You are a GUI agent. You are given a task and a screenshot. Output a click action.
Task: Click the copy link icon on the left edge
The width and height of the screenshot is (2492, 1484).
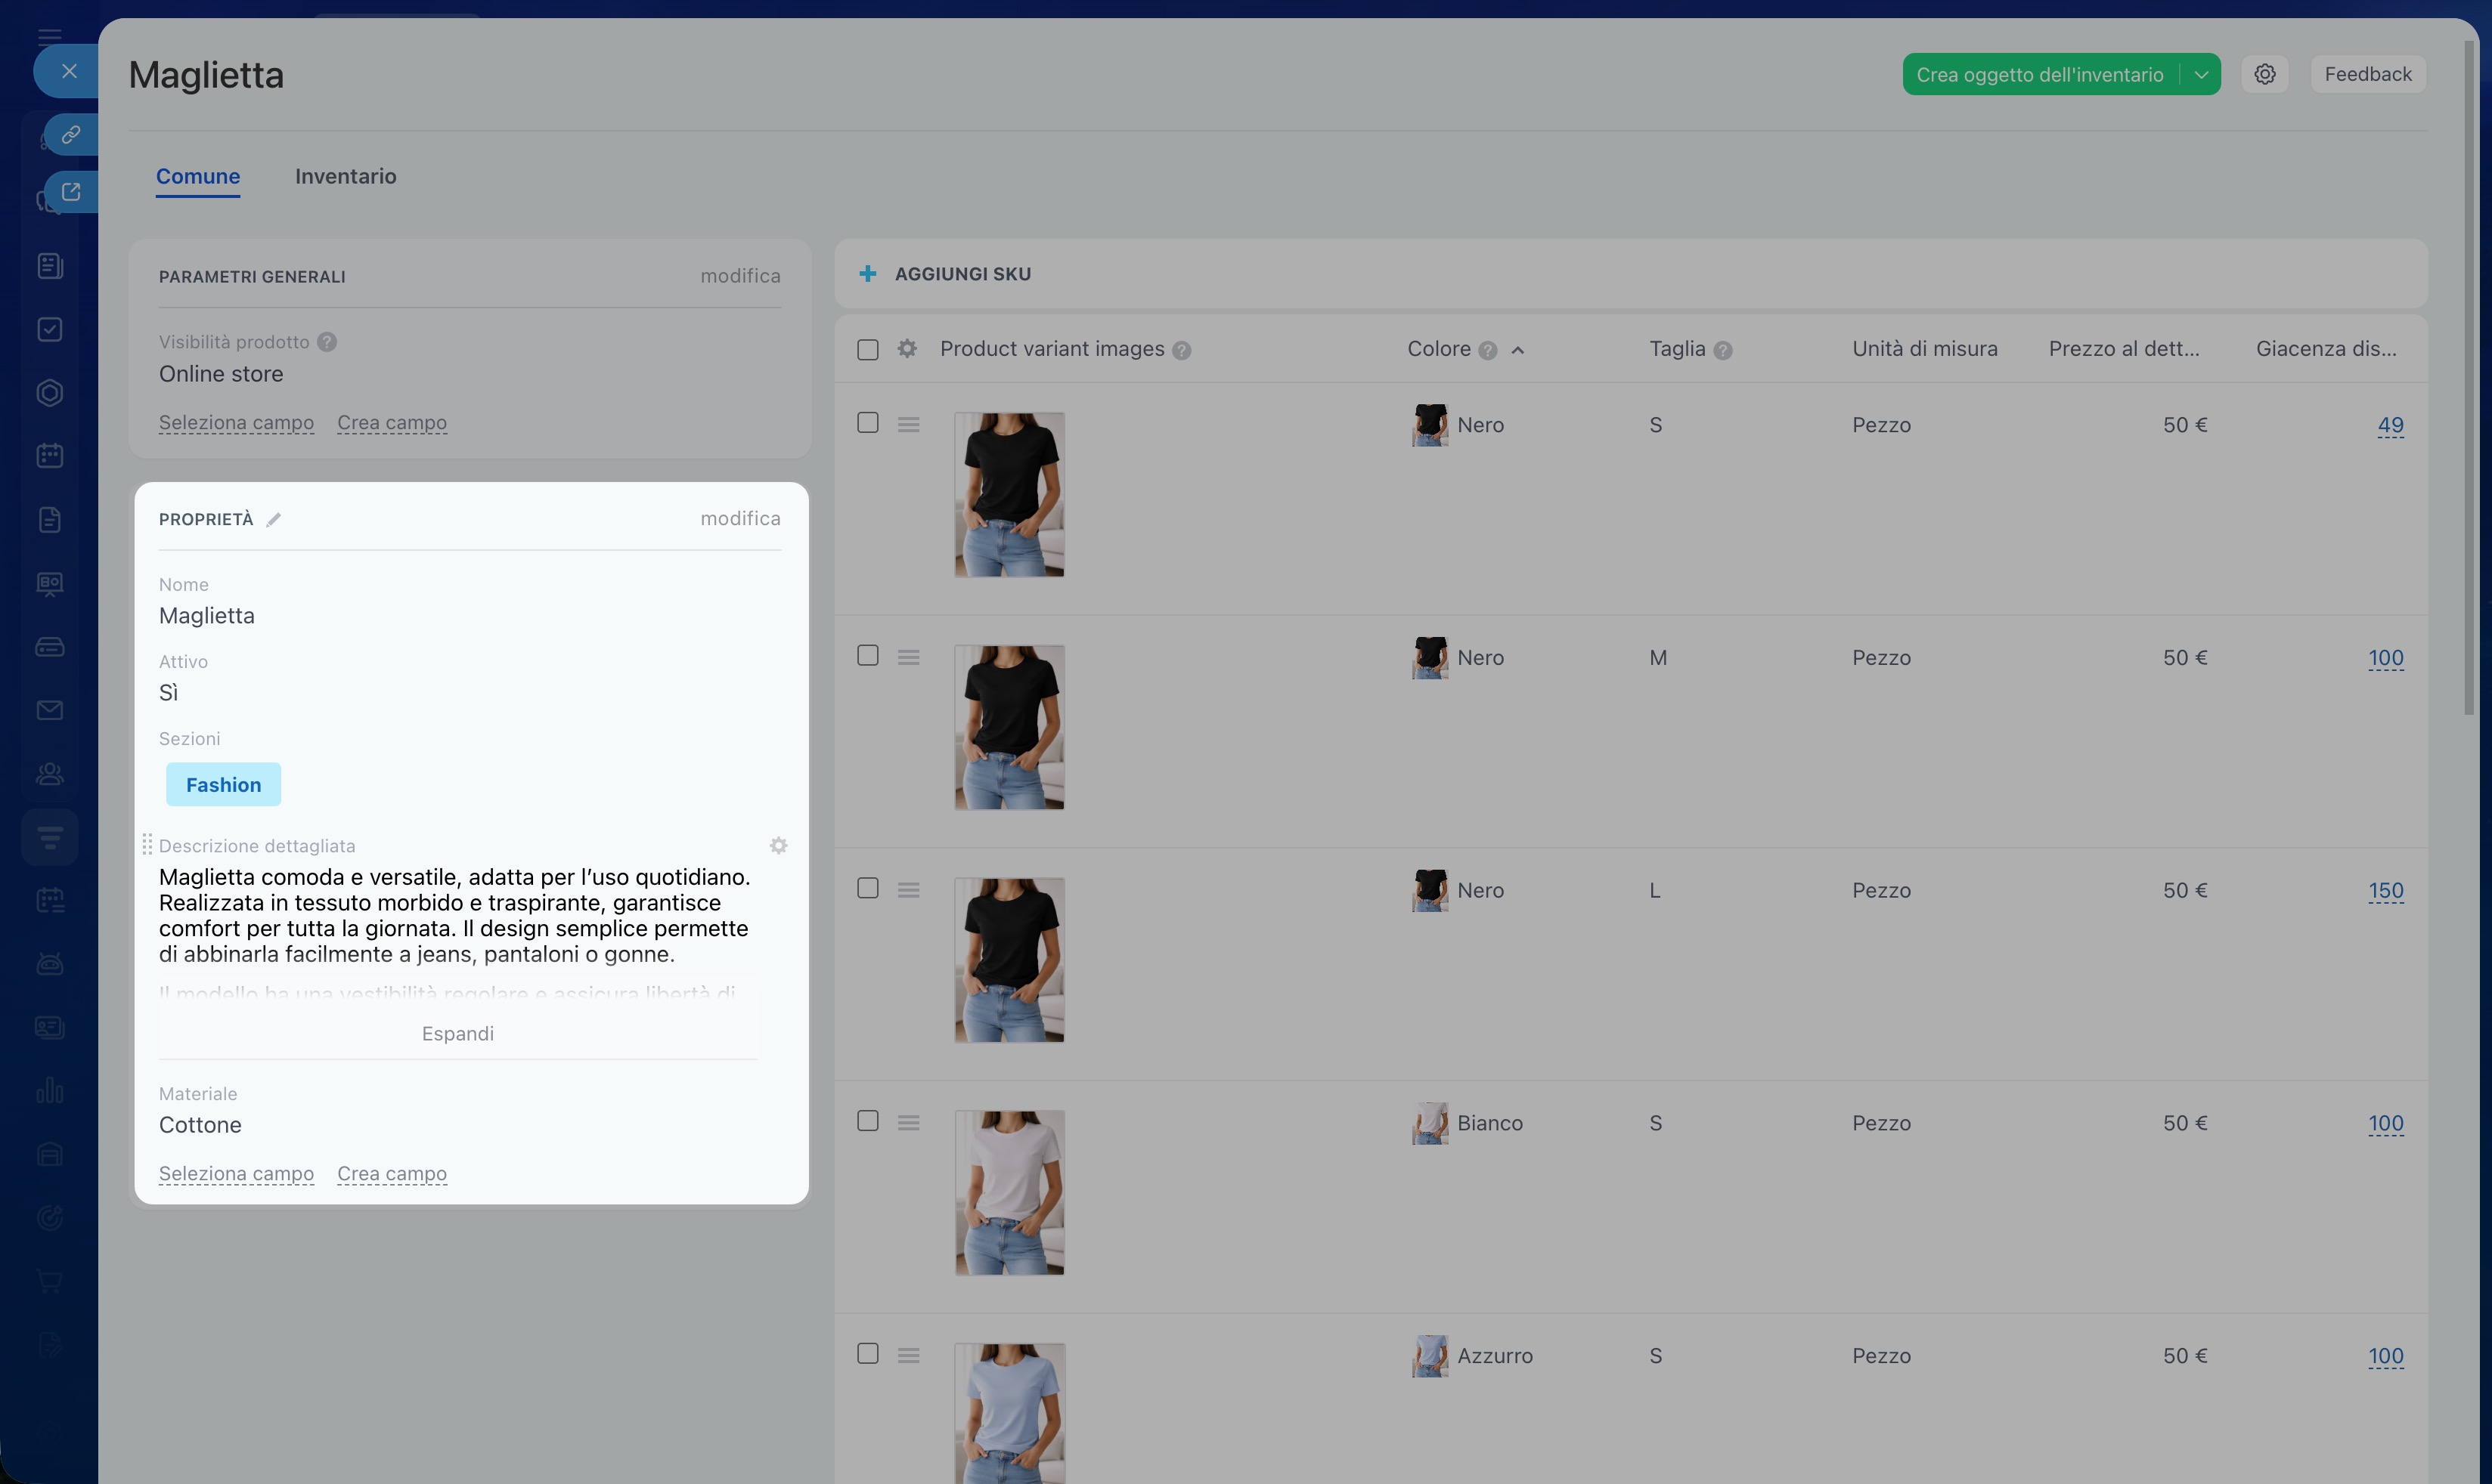click(70, 134)
